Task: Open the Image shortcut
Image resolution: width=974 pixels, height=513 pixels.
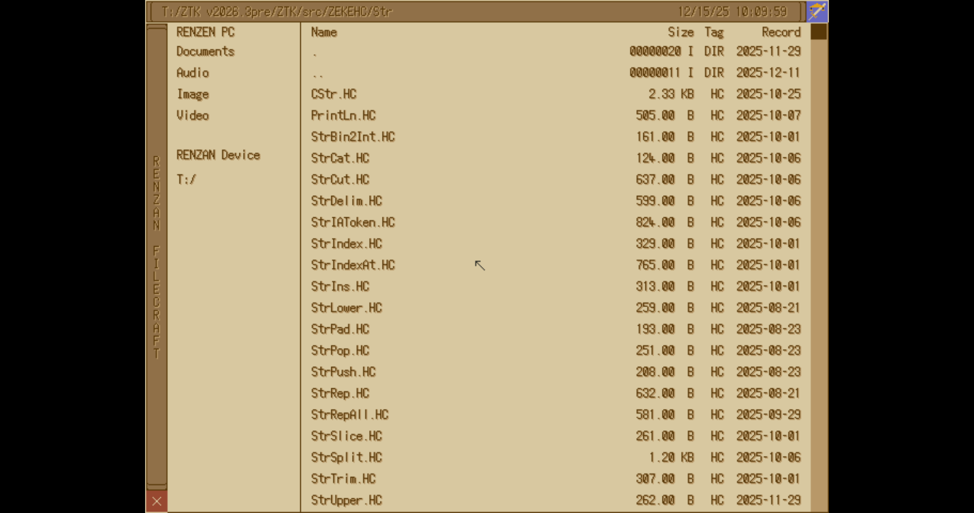Action: point(193,94)
